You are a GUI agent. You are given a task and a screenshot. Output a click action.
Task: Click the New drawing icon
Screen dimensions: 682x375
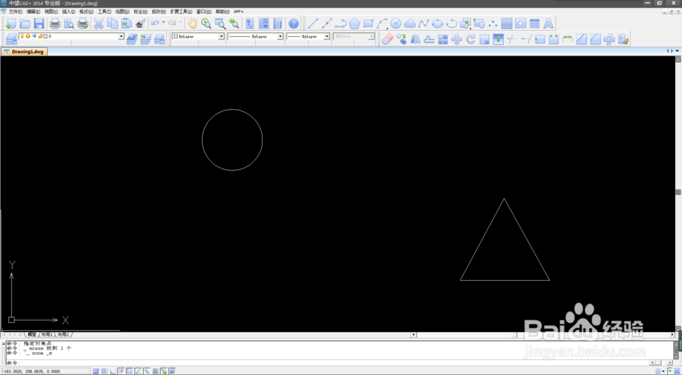tap(12, 23)
